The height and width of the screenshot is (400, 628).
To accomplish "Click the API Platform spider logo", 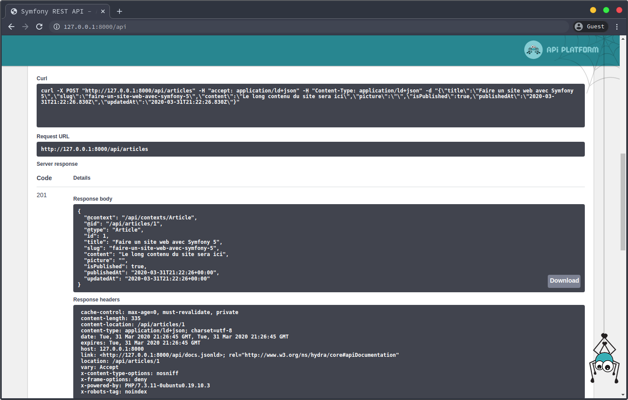I will coord(533,50).
